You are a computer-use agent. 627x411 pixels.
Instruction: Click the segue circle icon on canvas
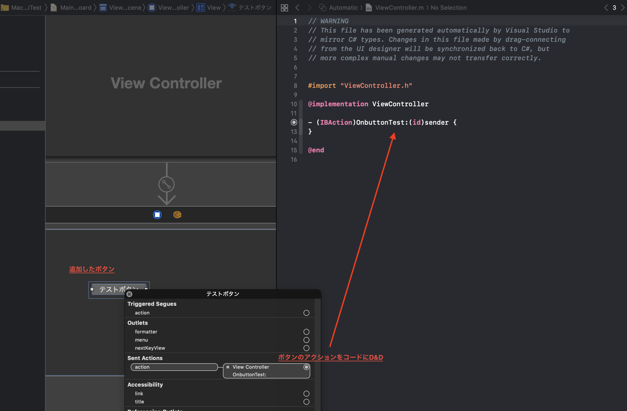coord(166,185)
